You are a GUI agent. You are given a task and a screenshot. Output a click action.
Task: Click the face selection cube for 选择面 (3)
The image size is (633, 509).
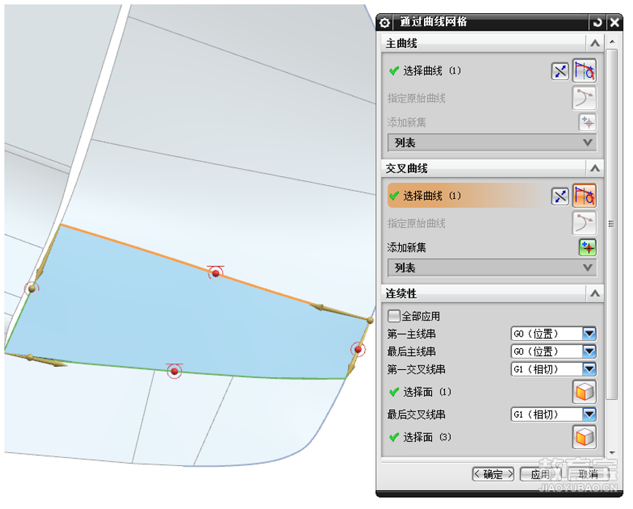pyautogui.click(x=584, y=437)
